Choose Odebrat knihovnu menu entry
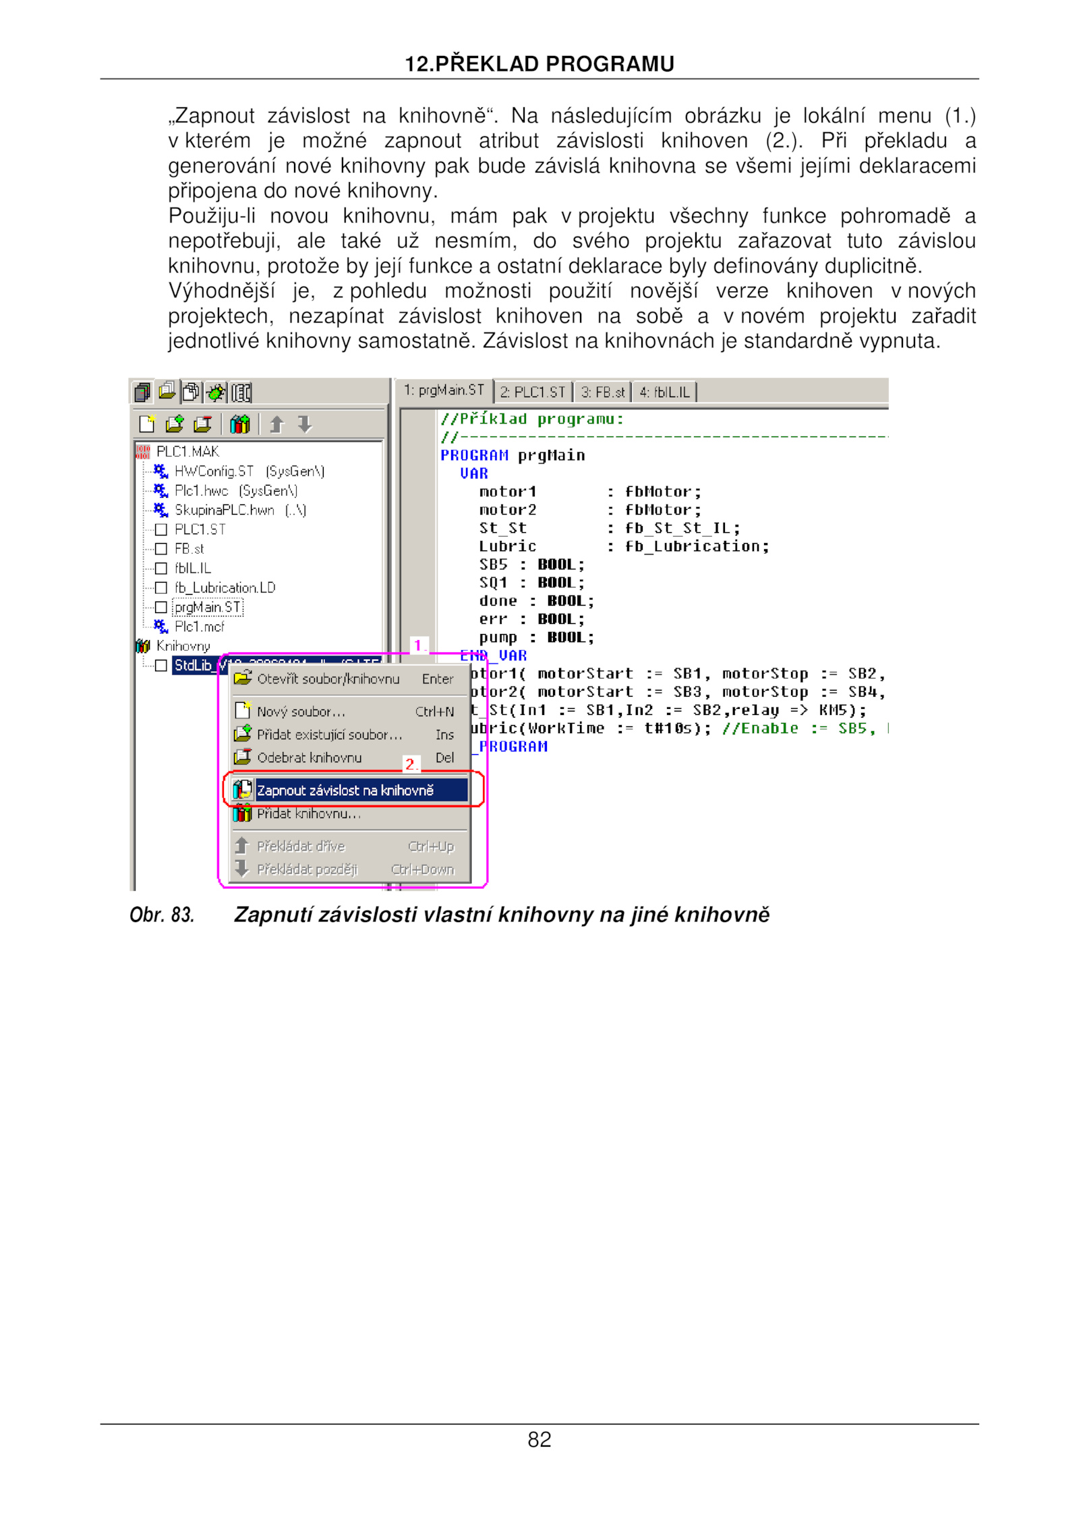 350,757
